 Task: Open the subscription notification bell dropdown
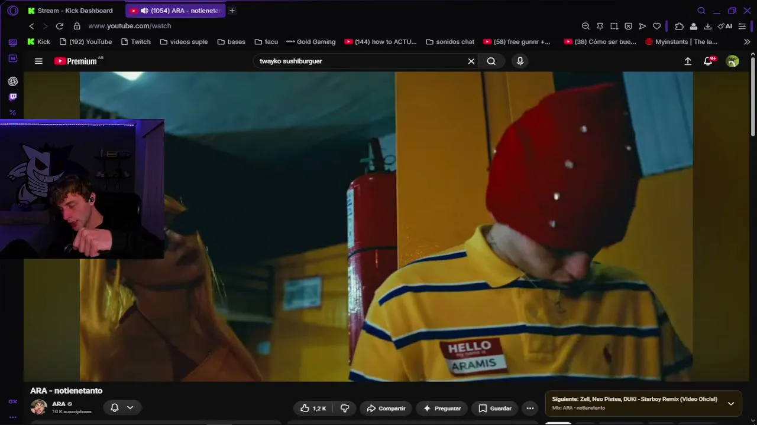coord(122,407)
